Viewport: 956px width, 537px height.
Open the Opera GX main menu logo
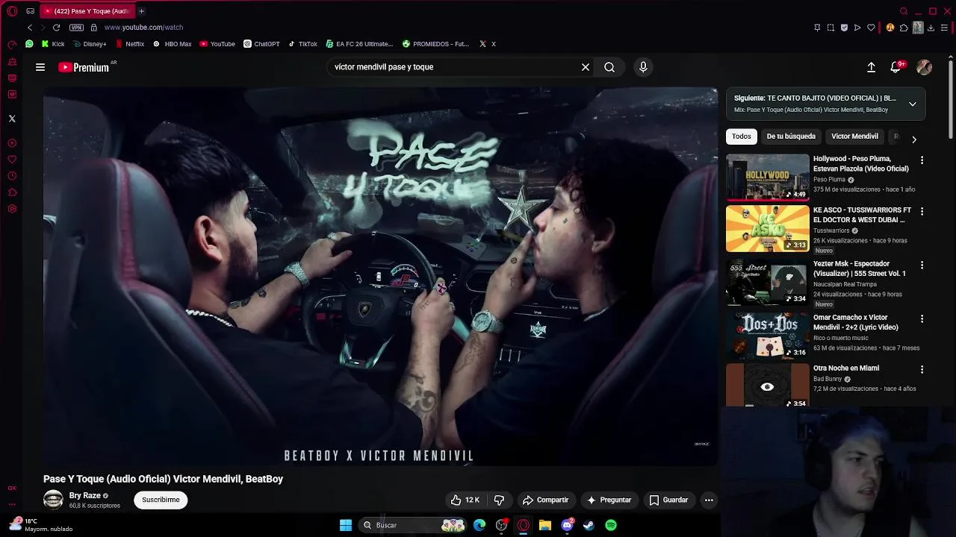tap(12, 11)
